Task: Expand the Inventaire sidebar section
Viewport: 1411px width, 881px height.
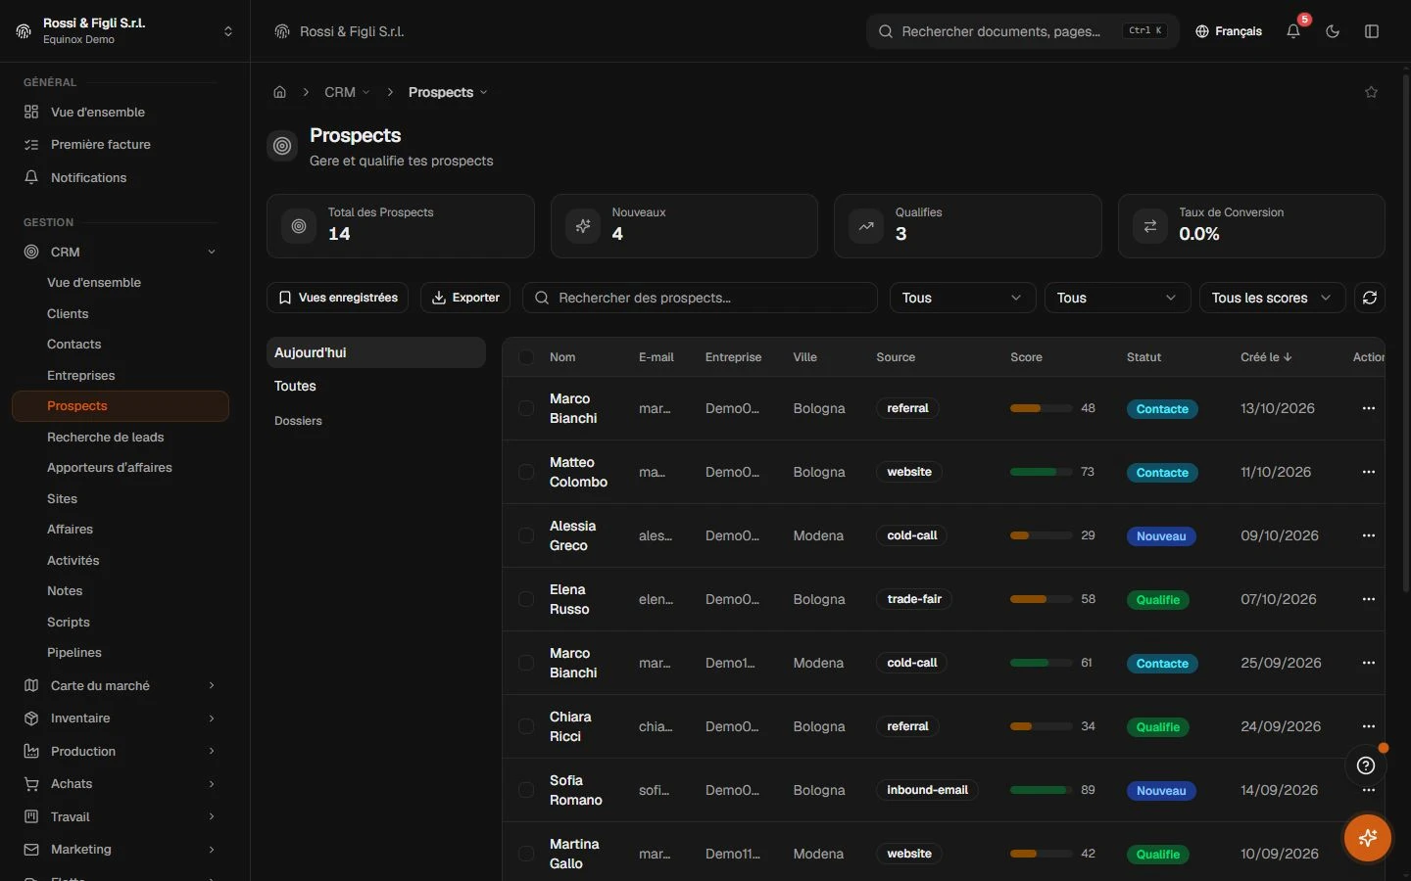Action: [x=121, y=718]
